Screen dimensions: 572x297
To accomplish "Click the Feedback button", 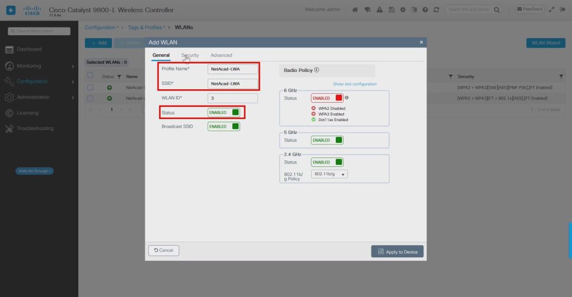I will [x=530, y=9].
